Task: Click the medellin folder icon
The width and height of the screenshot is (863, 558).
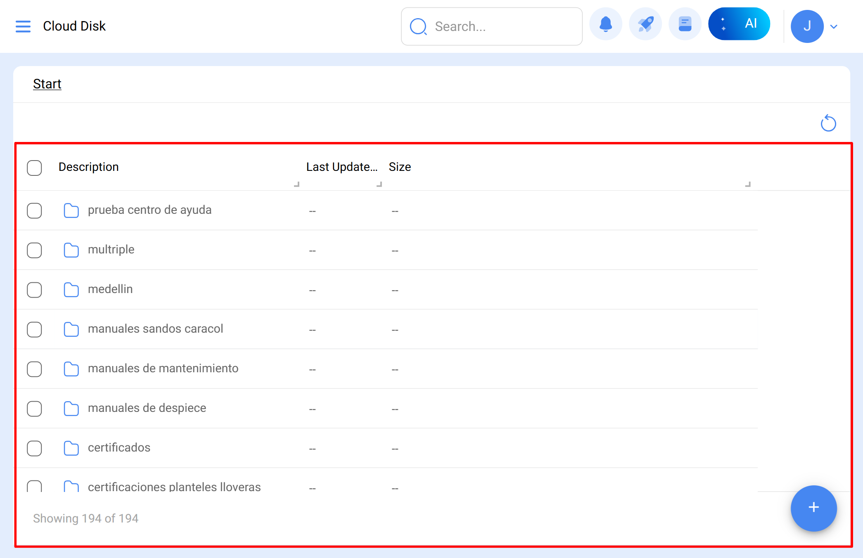Action: click(71, 290)
